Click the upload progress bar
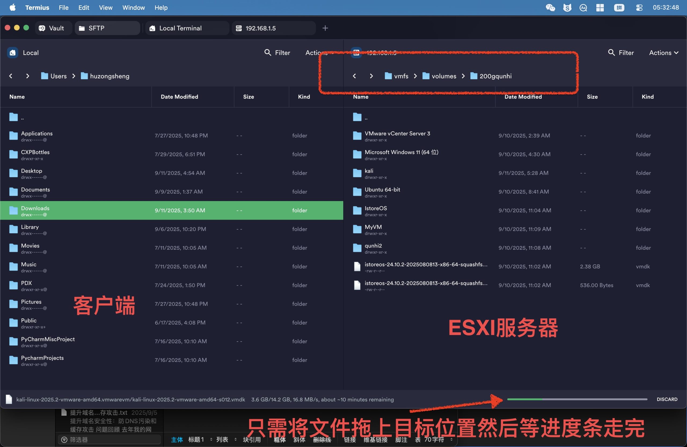 (x=577, y=399)
